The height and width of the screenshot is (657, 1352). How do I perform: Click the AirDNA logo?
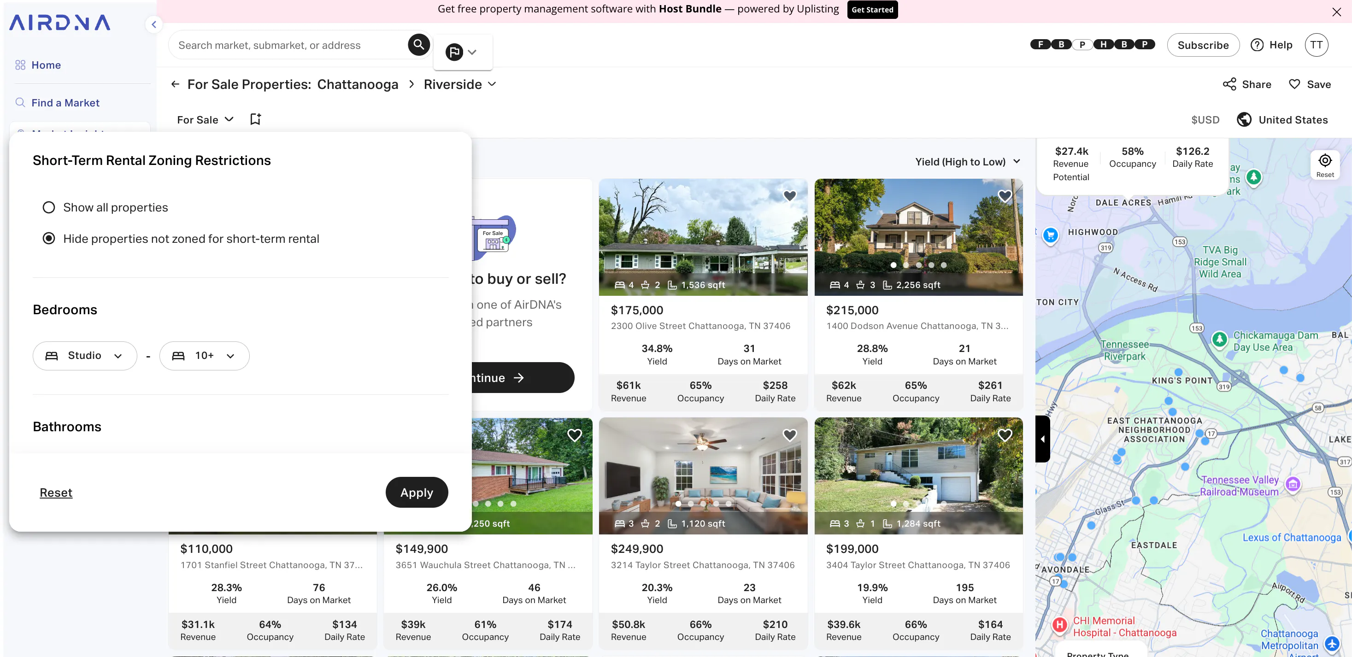(60, 23)
